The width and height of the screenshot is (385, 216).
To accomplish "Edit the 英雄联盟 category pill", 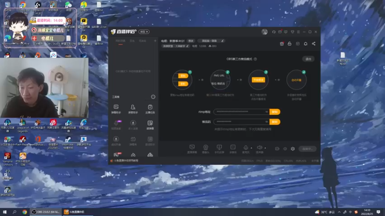I will coord(176,46).
